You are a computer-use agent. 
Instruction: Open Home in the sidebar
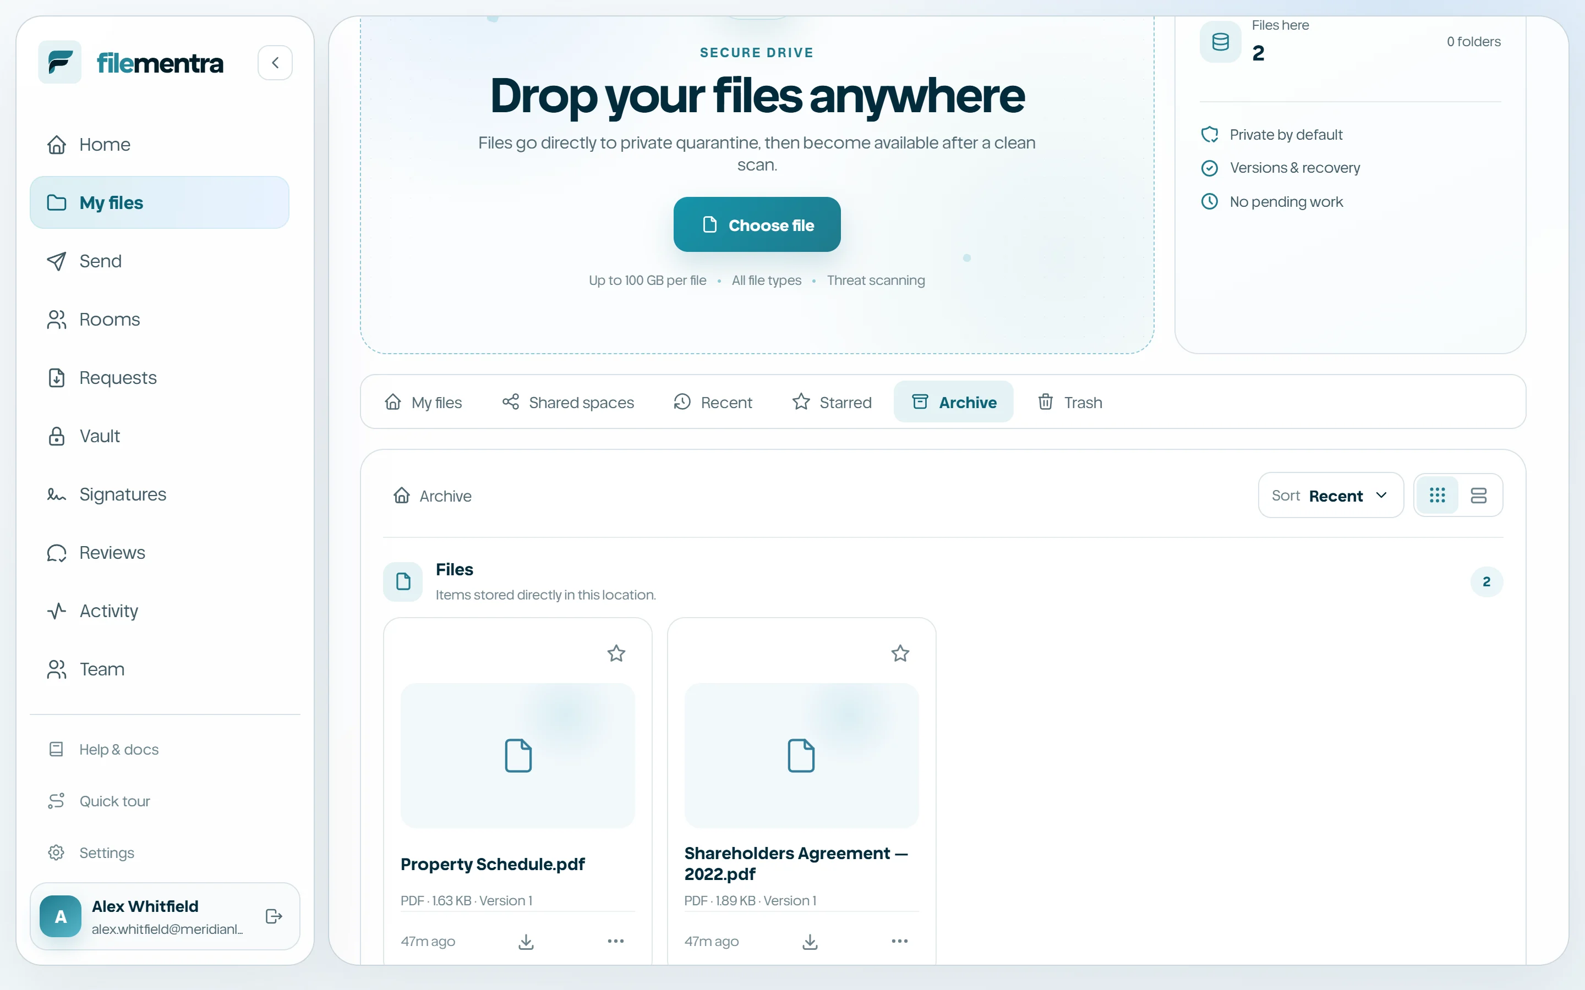159,145
